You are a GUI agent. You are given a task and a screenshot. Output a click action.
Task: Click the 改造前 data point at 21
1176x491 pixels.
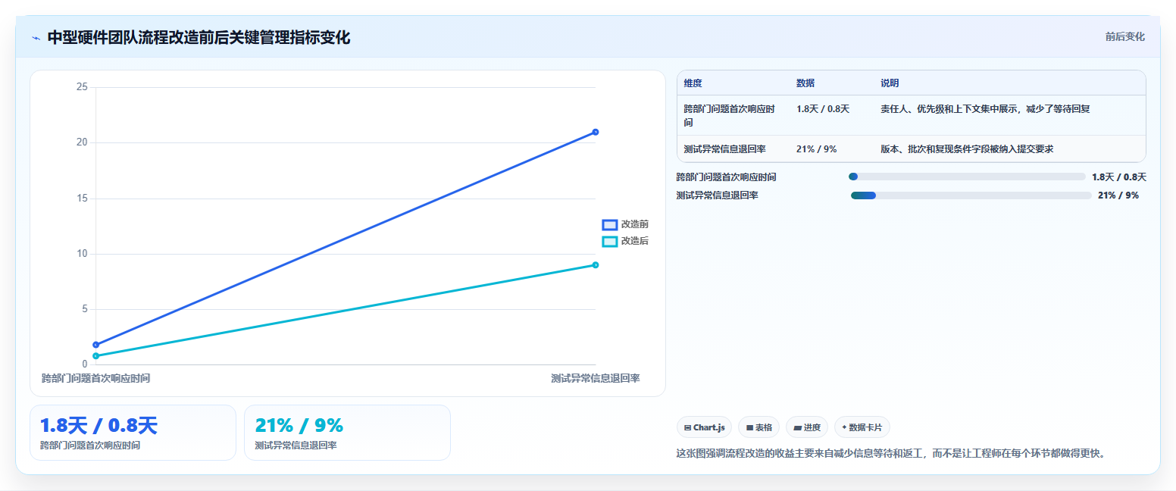coord(596,132)
